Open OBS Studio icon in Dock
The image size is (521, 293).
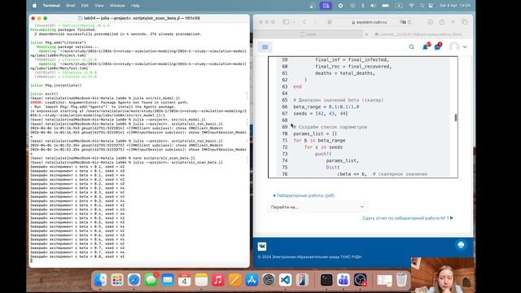tap(360, 280)
